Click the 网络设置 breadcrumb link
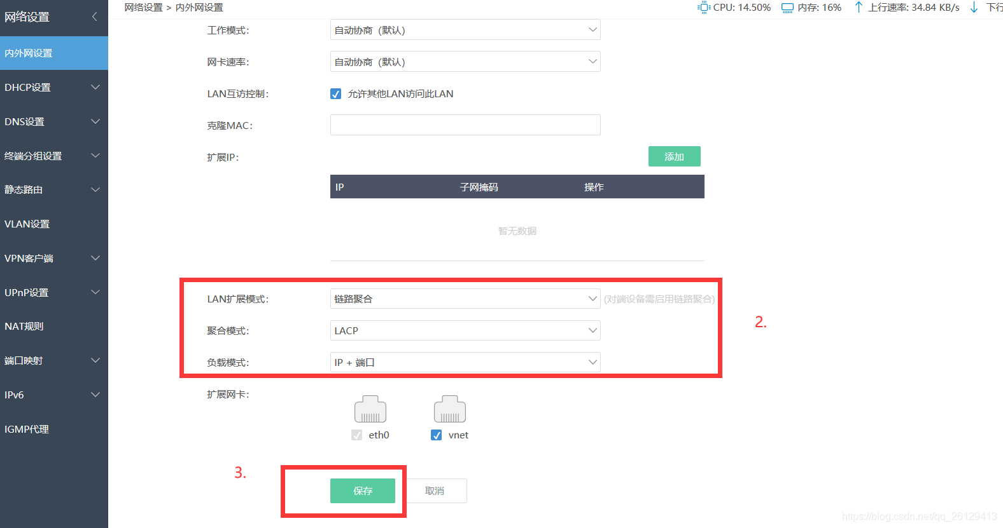This screenshot has width=1003, height=528. coord(143,8)
